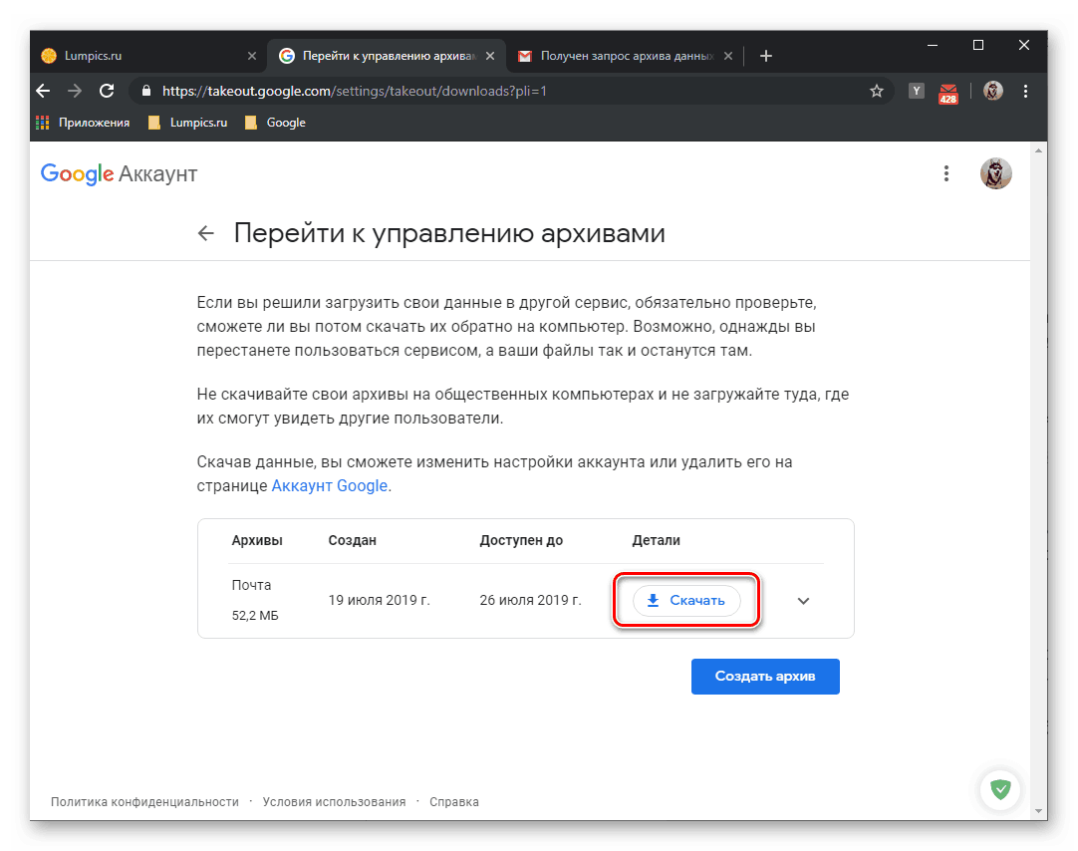Expand the Почта archive details chevron

coord(803,601)
